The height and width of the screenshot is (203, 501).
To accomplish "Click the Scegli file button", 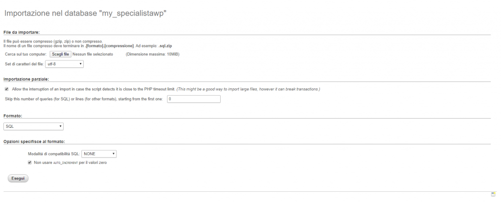I will coord(61,54).
